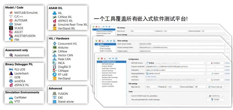Select the Arduino hardware icon
This screenshot has height=110, width=233.
point(55,47)
